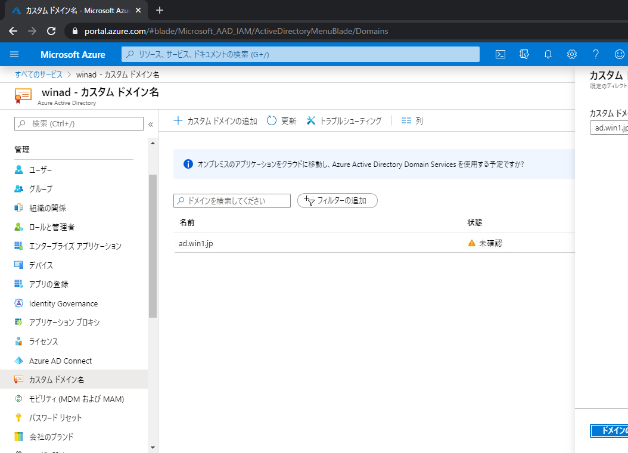Image resolution: width=628 pixels, height=453 pixels.
Task: Click the モビリティ (MDM および MAM) icon
Action: (x=19, y=399)
